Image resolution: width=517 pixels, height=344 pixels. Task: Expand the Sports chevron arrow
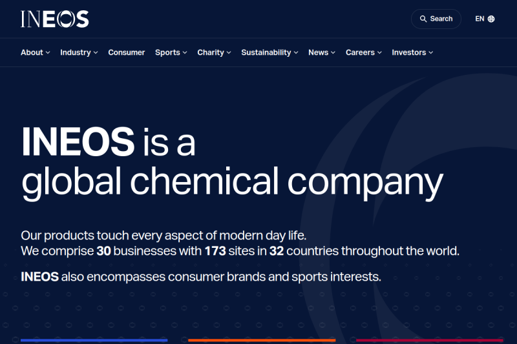pyautogui.click(x=185, y=53)
